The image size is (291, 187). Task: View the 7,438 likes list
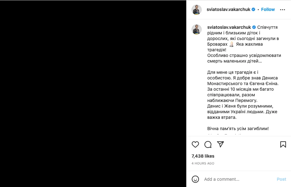tap(203, 156)
